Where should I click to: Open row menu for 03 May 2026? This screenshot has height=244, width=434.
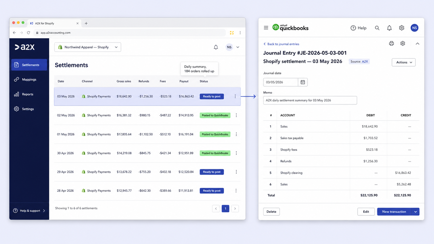tap(235, 96)
